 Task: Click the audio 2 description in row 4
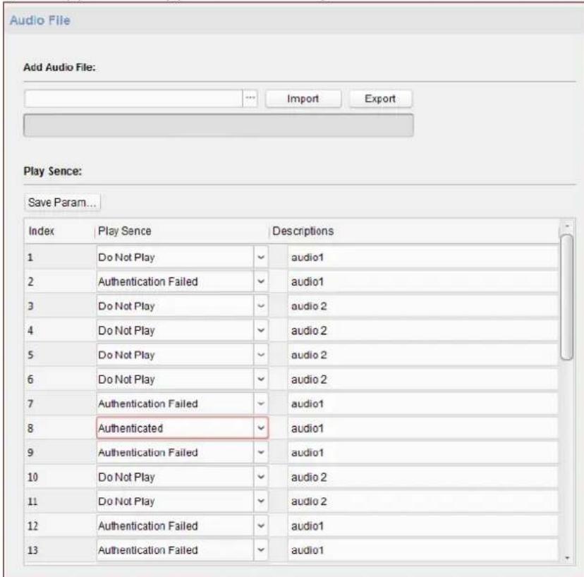pos(423,330)
